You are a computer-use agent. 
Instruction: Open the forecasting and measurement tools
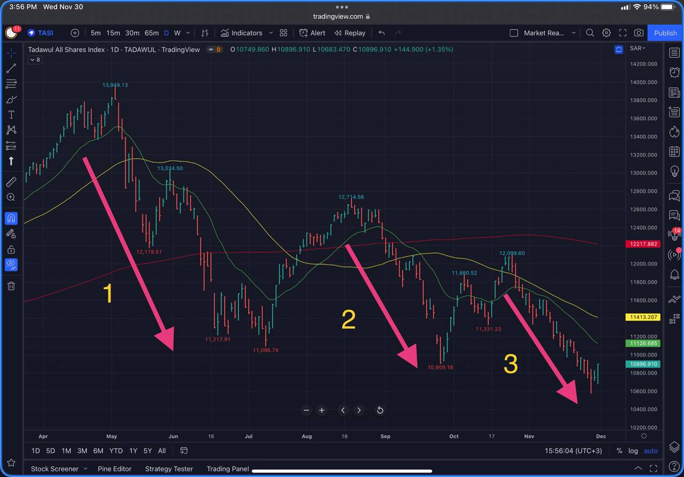point(11,145)
